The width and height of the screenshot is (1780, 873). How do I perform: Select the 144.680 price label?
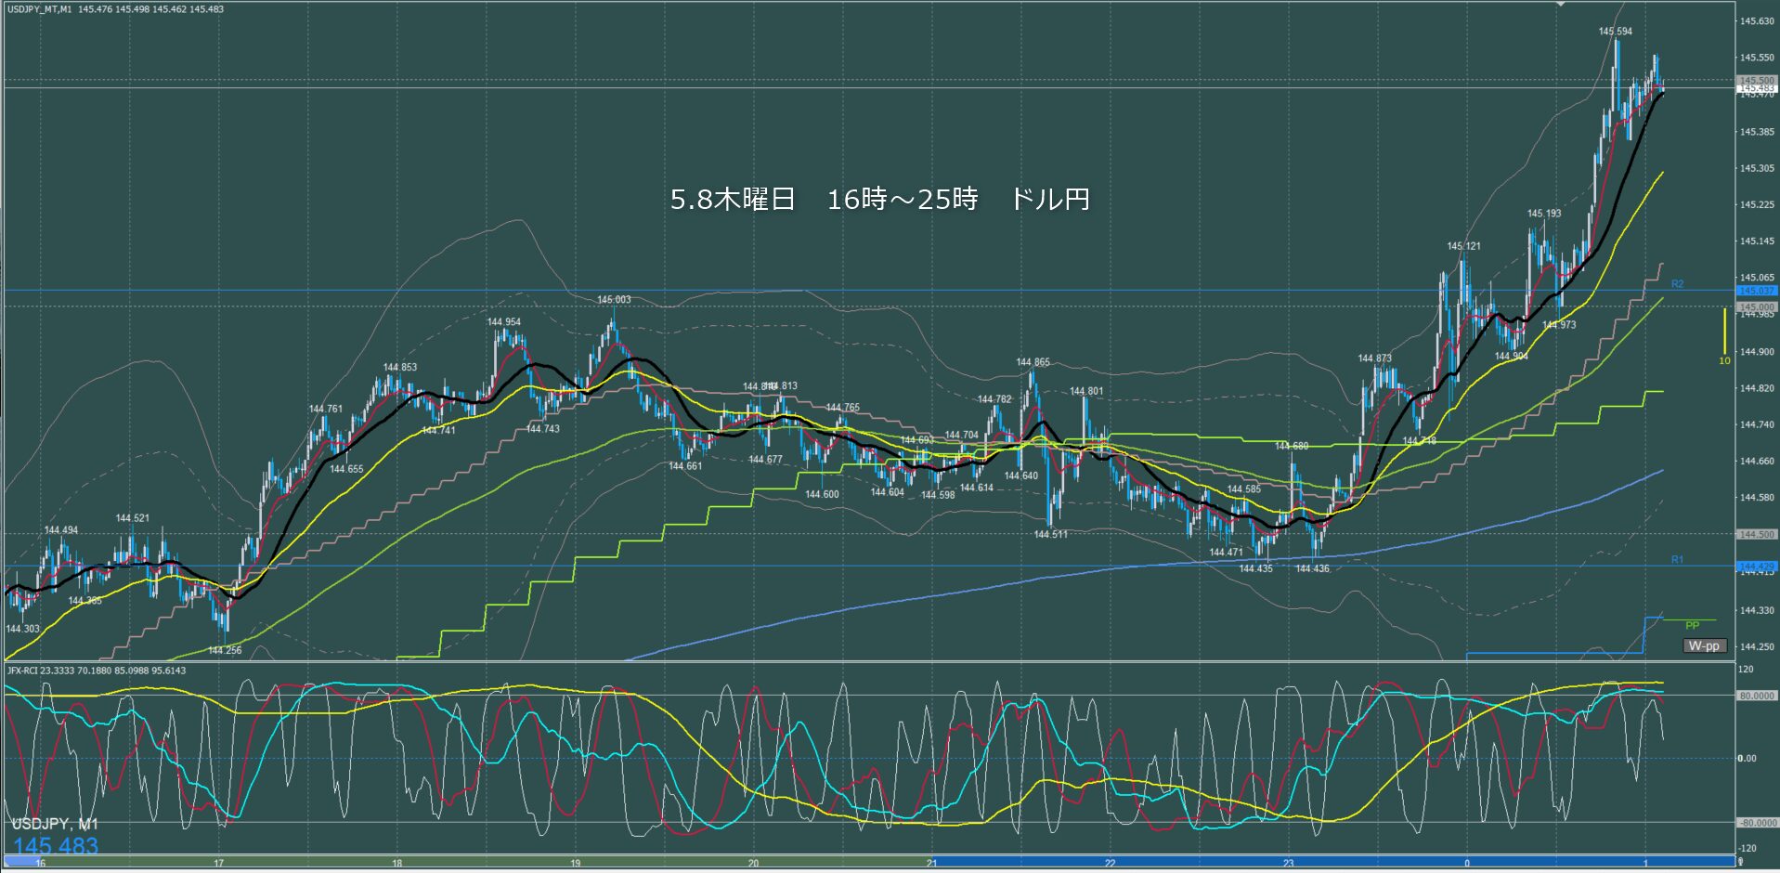pyautogui.click(x=1292, y=447)
